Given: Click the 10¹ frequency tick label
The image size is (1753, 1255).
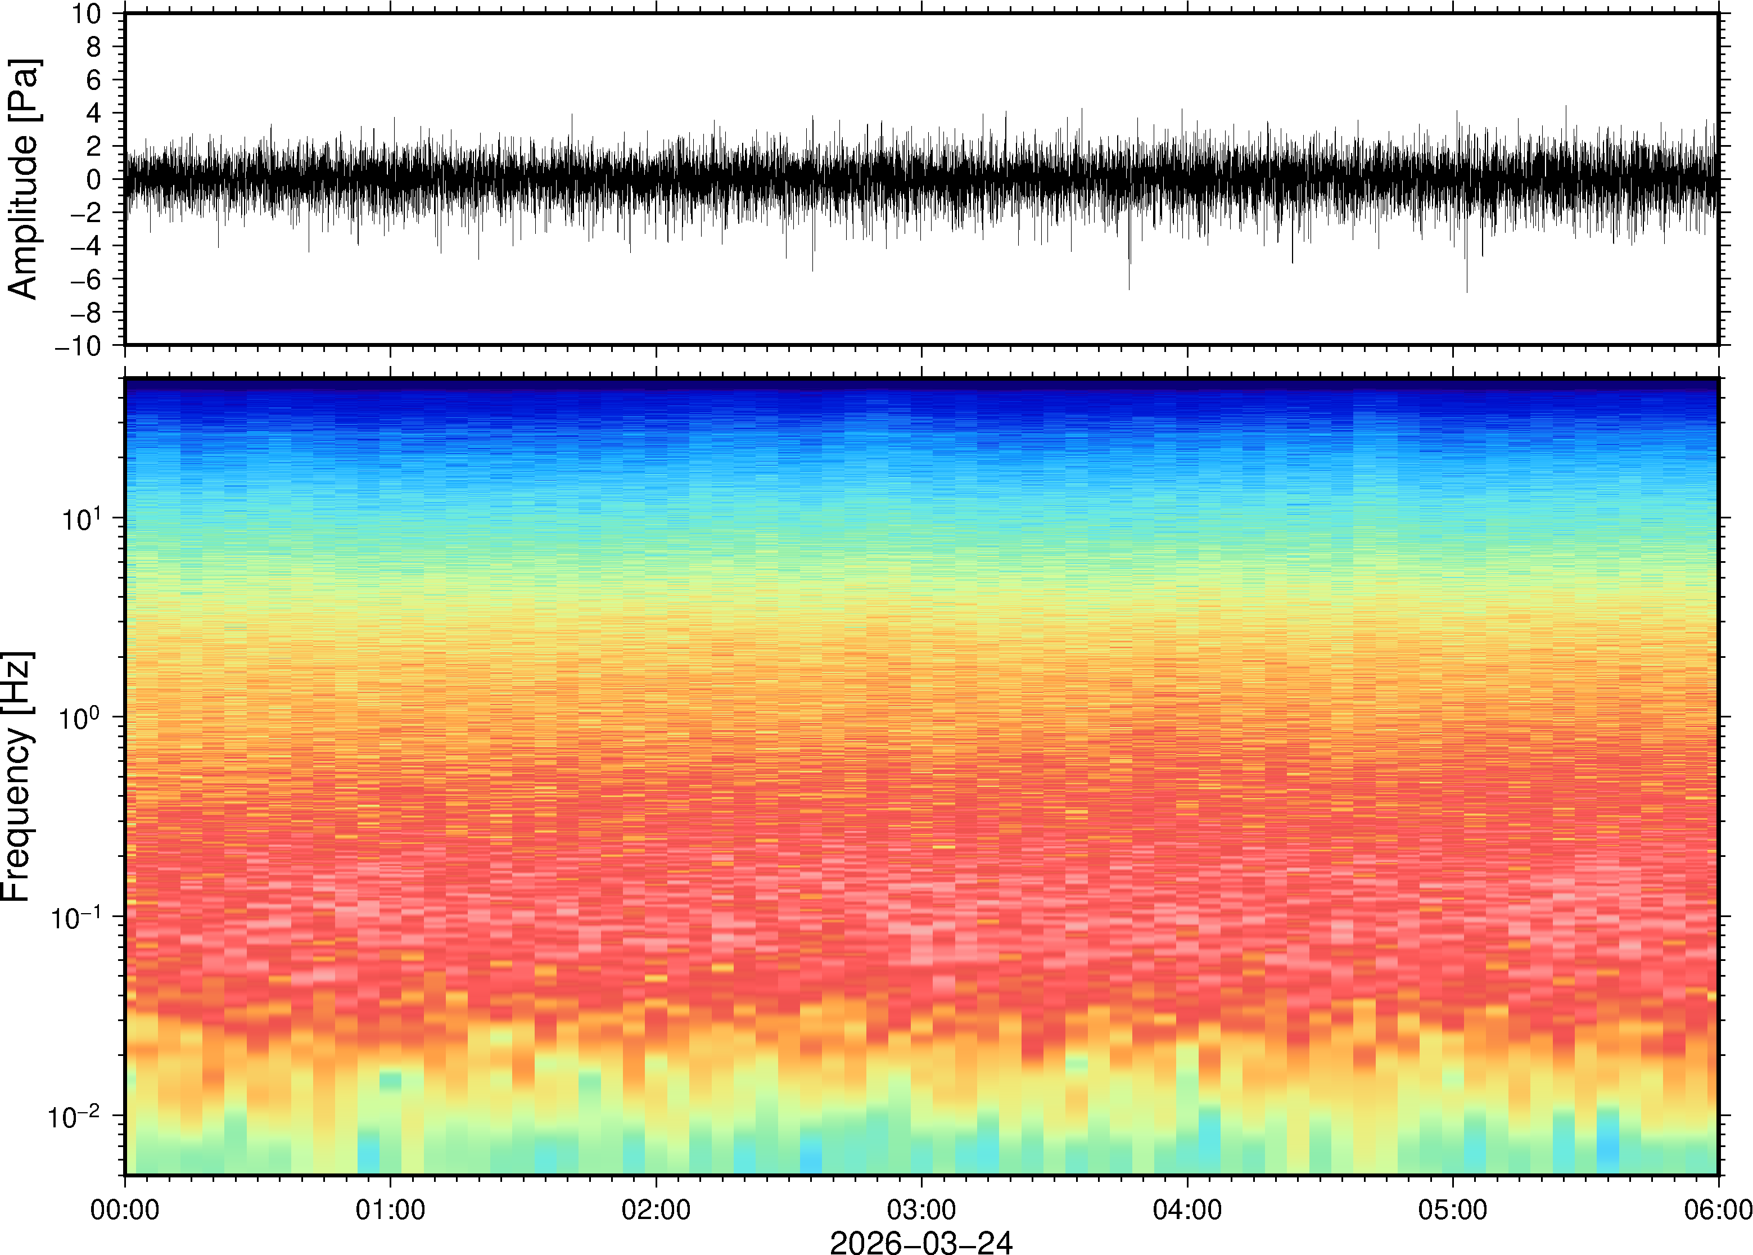Looking at the screenshot, I should (80, 518).
